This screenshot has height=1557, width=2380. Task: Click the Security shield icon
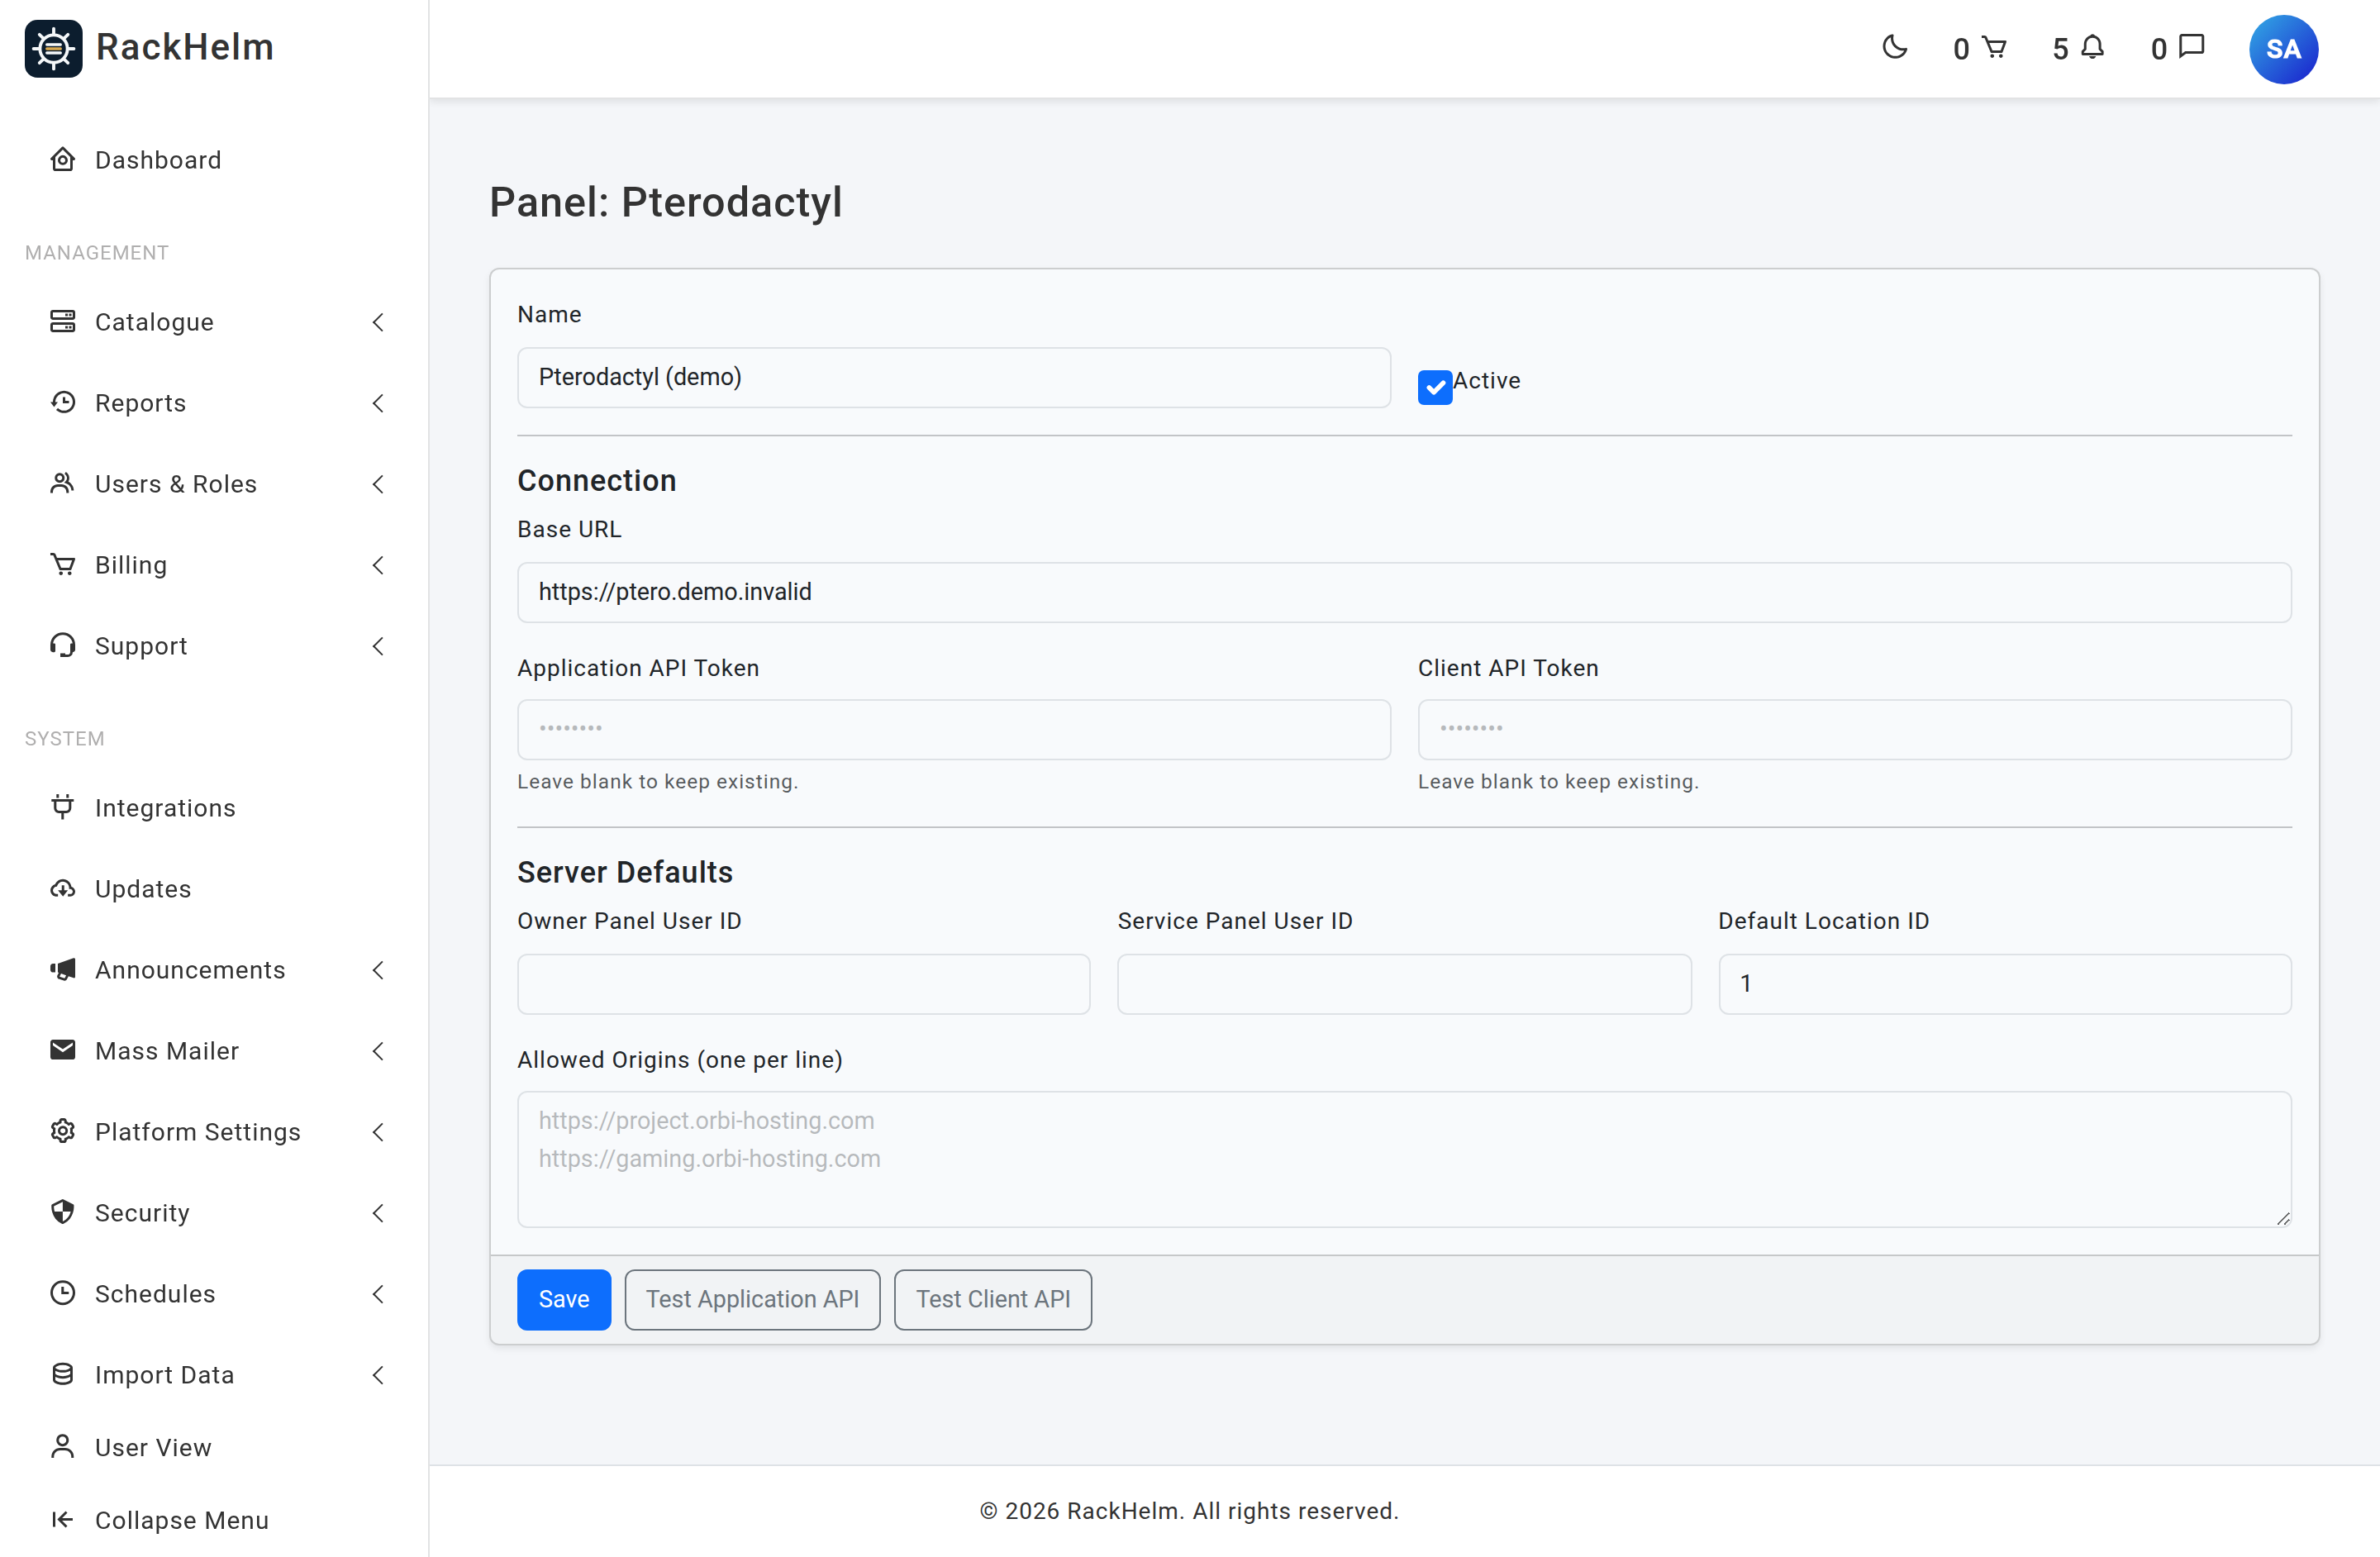[63, 1212]
